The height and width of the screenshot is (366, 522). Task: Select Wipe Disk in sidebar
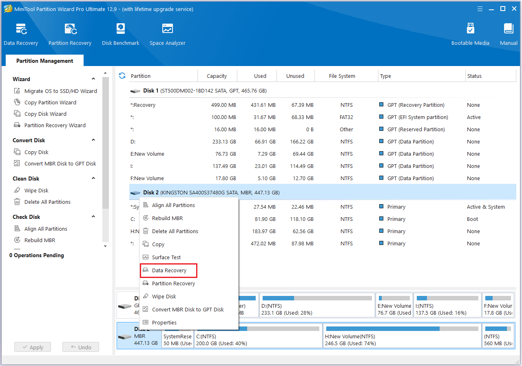tap(31, 190)
